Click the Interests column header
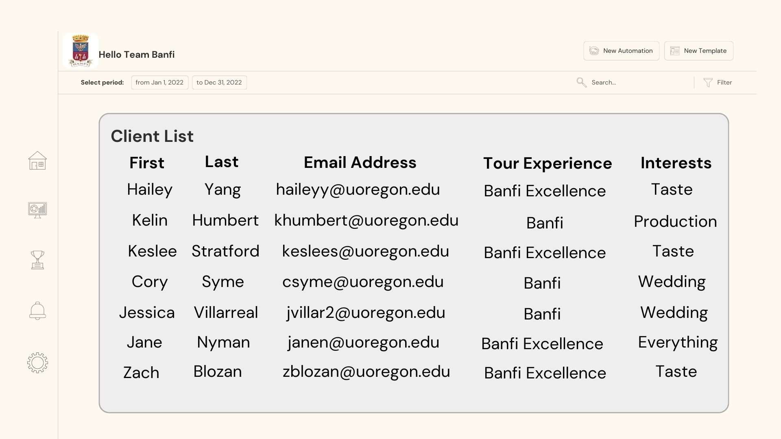Viewport: 781px width, 439px height. (x=676, y=163)
